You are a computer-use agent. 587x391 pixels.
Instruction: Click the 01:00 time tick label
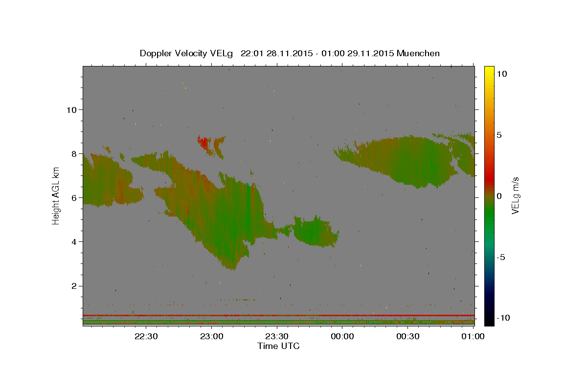(473, 336)
